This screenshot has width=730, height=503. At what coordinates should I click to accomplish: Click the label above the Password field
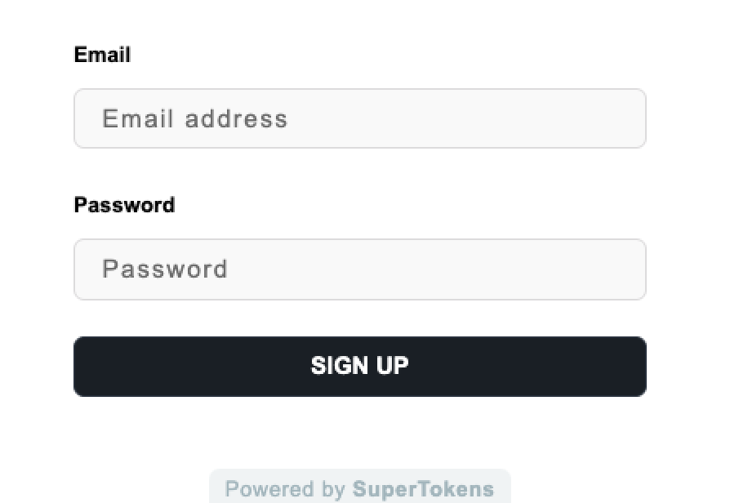click(x=124, y=204)
